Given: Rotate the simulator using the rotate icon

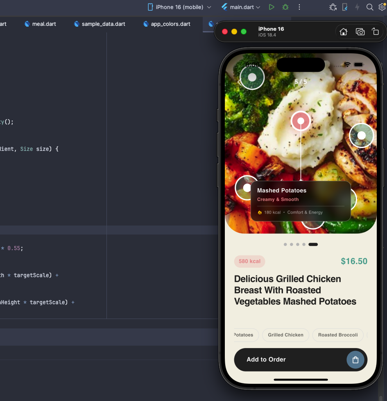Looking at the screenshot, I should (x=376, y=31).
